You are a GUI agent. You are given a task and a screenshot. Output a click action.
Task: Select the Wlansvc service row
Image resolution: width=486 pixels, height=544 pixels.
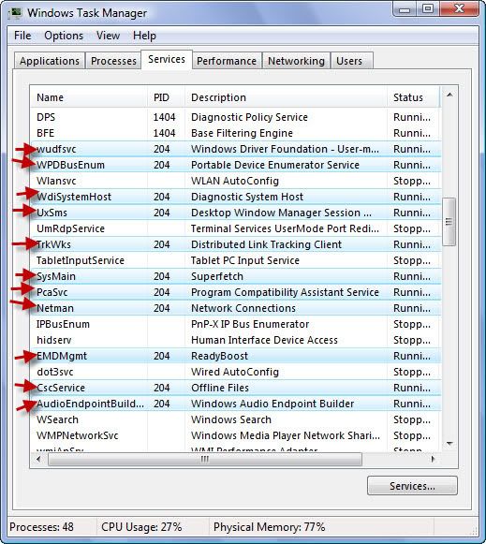click(236, 181)
